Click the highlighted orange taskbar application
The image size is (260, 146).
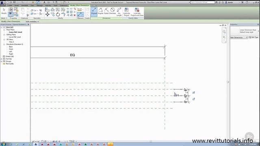(x=110, y=144)
